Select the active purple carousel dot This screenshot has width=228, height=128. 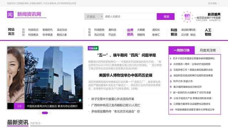45,113
